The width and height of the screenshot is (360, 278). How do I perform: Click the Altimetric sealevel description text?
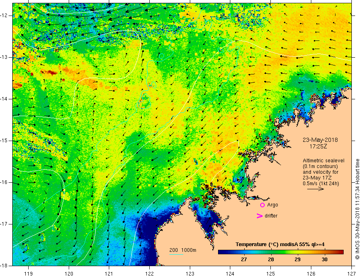(x=324, y=172)
